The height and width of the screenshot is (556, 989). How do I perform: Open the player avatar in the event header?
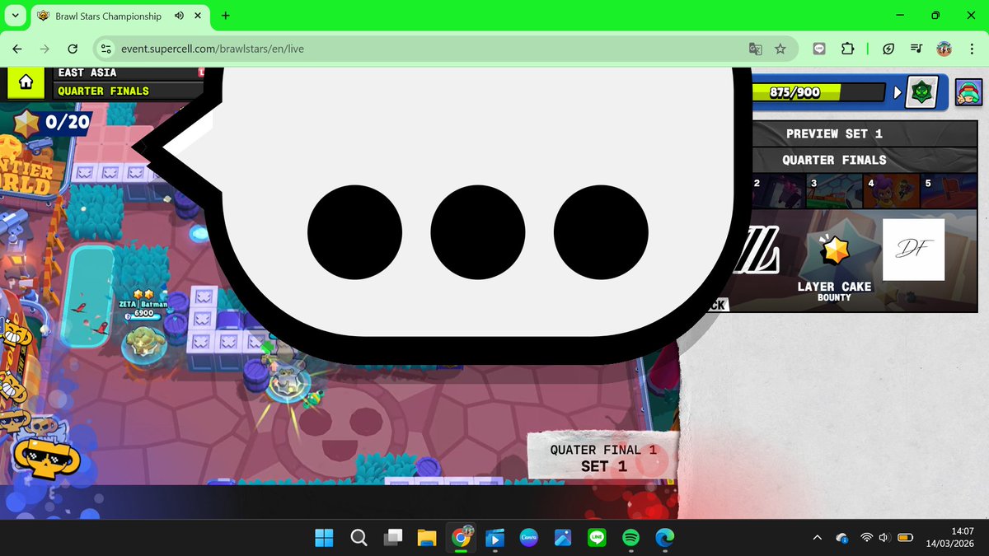(x=970, y=92)
